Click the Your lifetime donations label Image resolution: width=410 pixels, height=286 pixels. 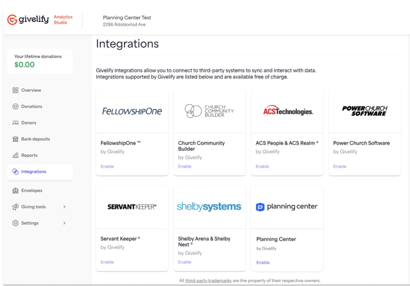click(38, 56)
